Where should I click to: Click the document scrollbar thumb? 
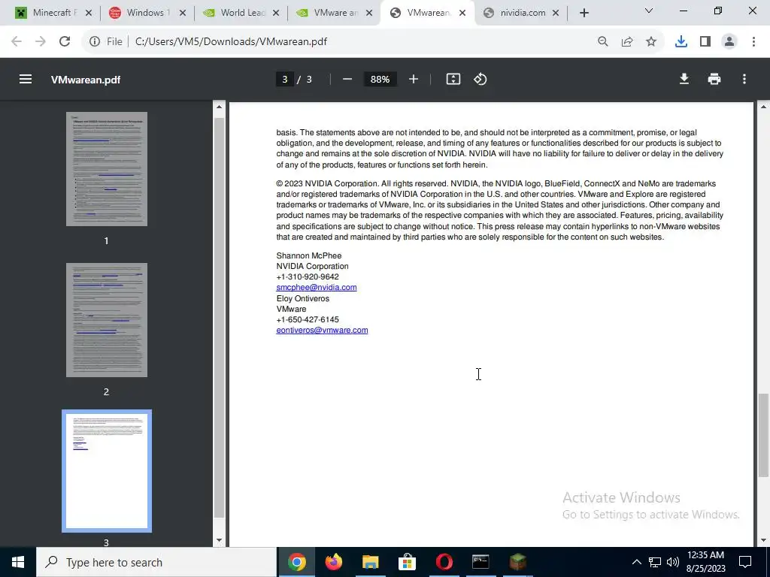763,435
